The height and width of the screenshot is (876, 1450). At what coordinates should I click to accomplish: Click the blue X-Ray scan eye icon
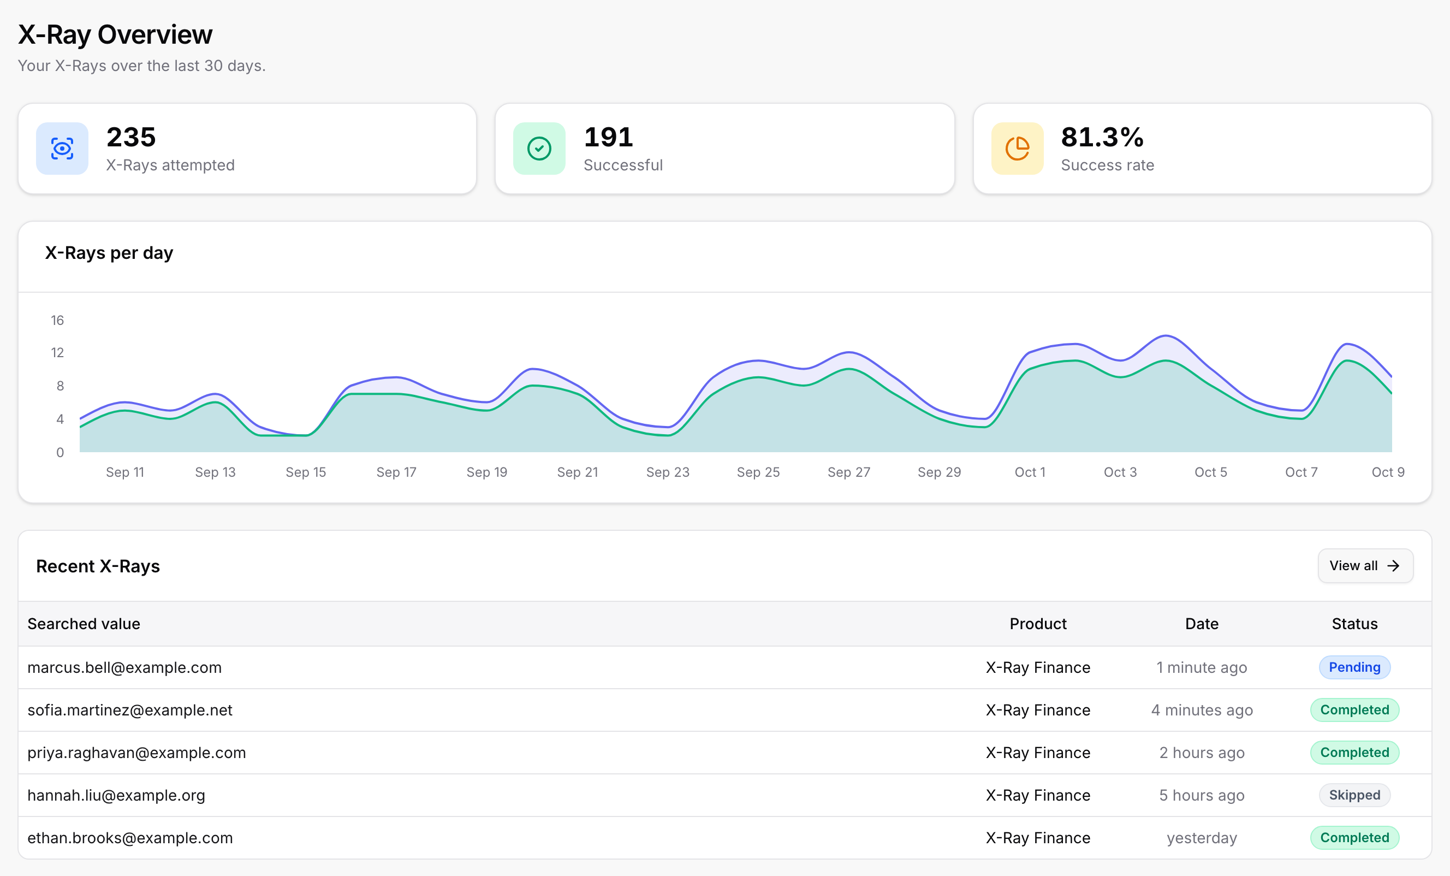(x=62, y=149)
